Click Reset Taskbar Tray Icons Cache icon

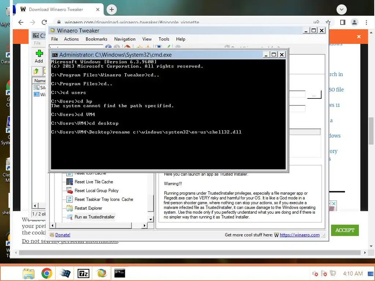pyautogui.click(x=70, y=199)
